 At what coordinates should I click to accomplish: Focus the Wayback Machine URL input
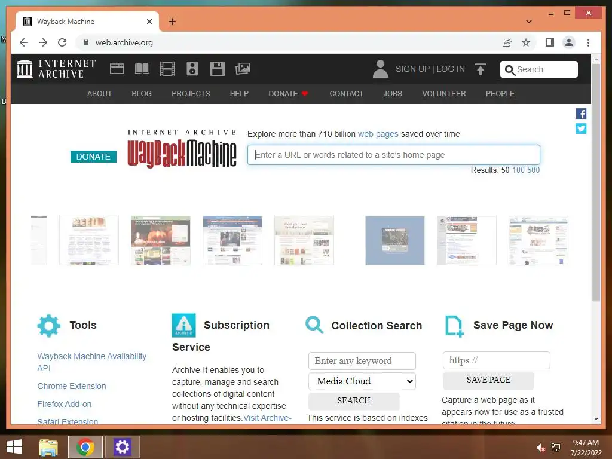click(x=393, y=155)
